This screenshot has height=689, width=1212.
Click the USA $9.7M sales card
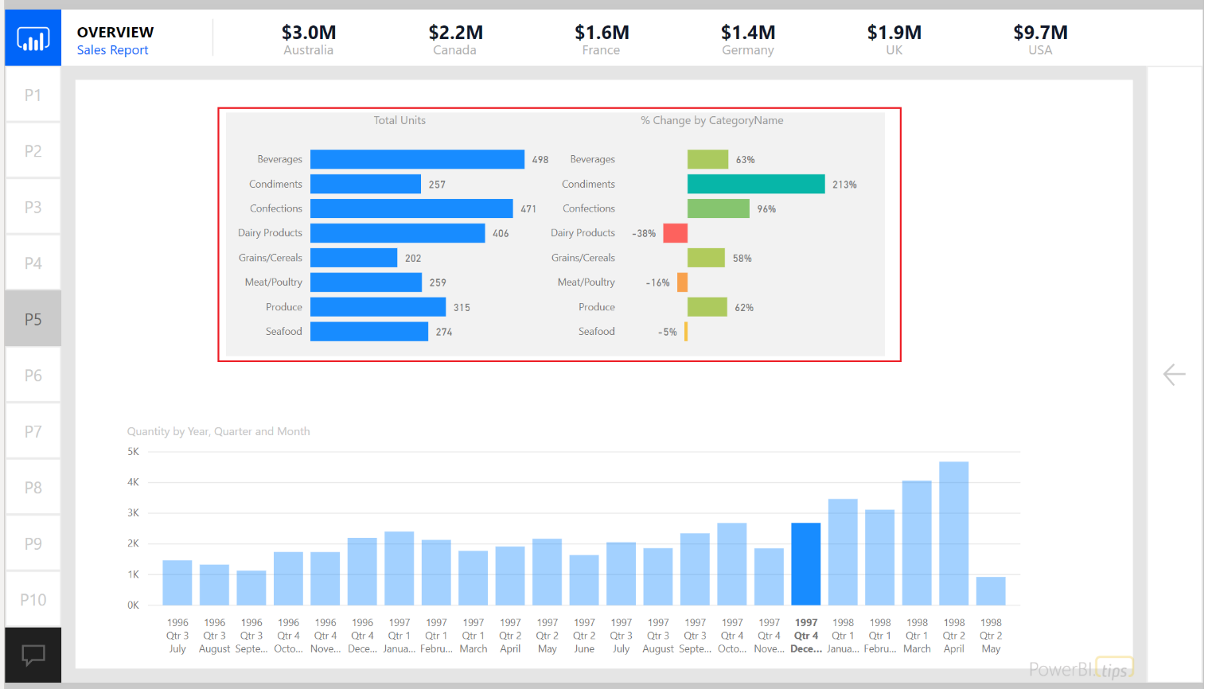[x=1040, y=39]
